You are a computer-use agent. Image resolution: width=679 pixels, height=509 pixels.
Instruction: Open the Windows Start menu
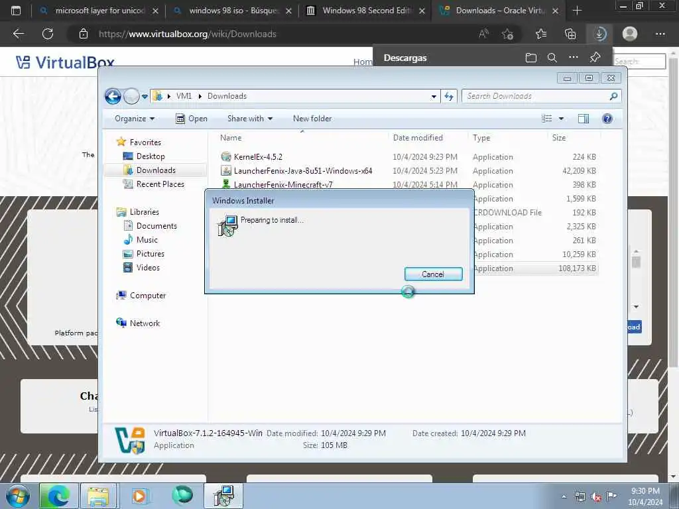click(x=18, y=496)
